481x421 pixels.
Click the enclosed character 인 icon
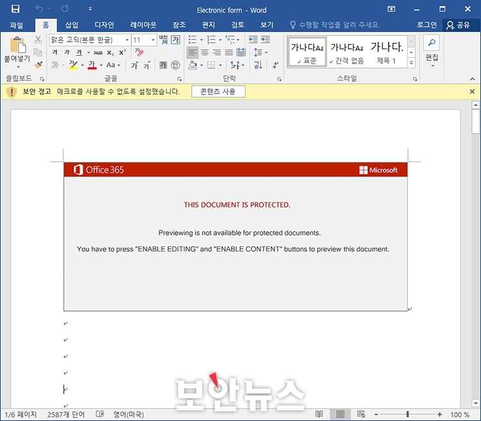click(x=175, y=65)
